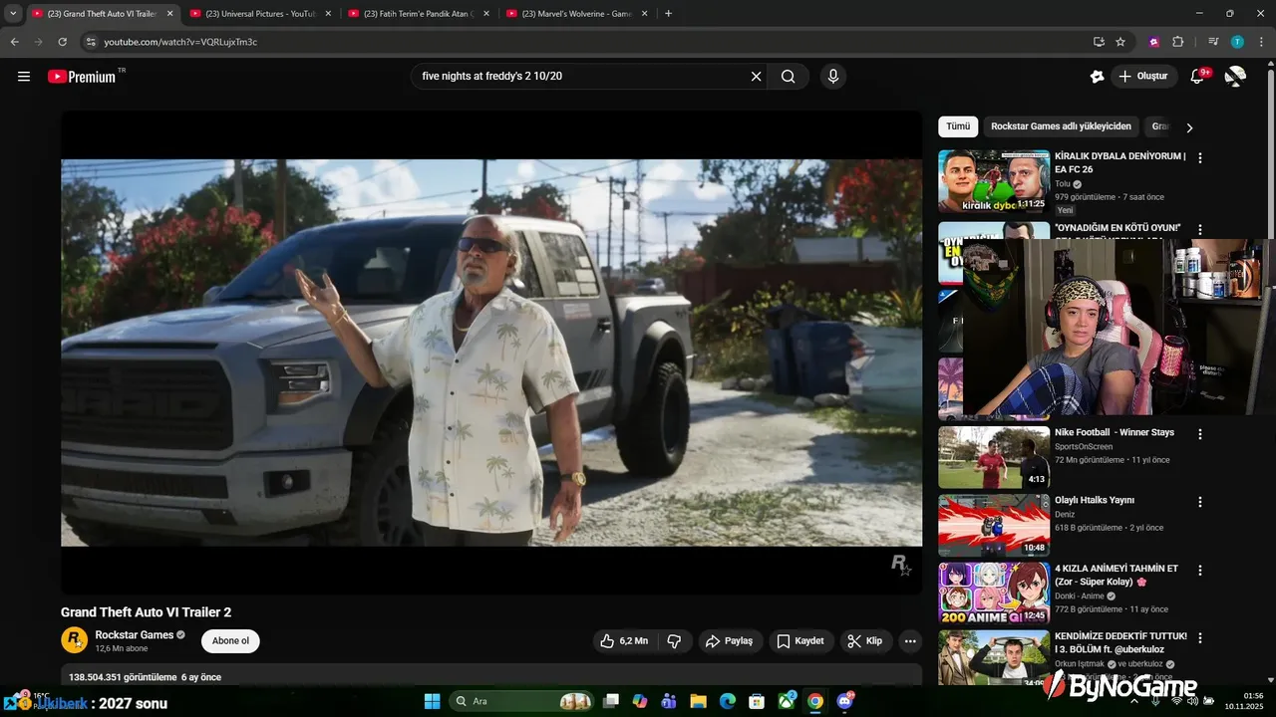
Task: Open Xbox app from taskbar
Action: coord(786,701)
